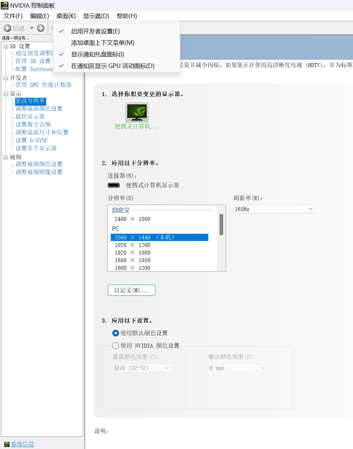
Task: Click the 系统信息 icon at bottom left
Action: pyautogui.click(x=7, y=444)
